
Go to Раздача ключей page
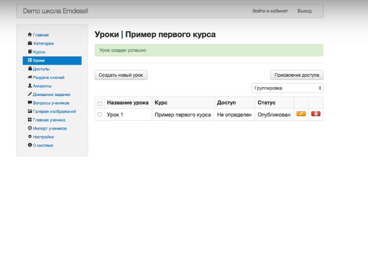point(48,77)
